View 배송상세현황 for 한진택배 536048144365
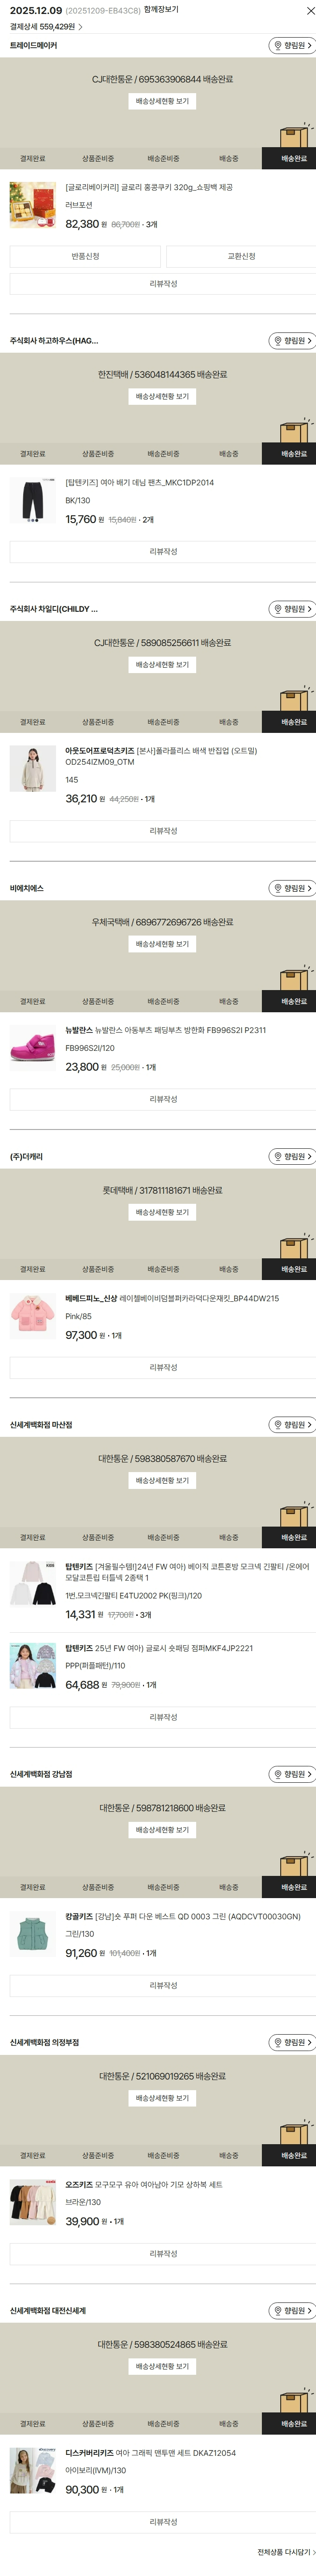The width and height of the screenshot is (316, 2576). (162, 397)
